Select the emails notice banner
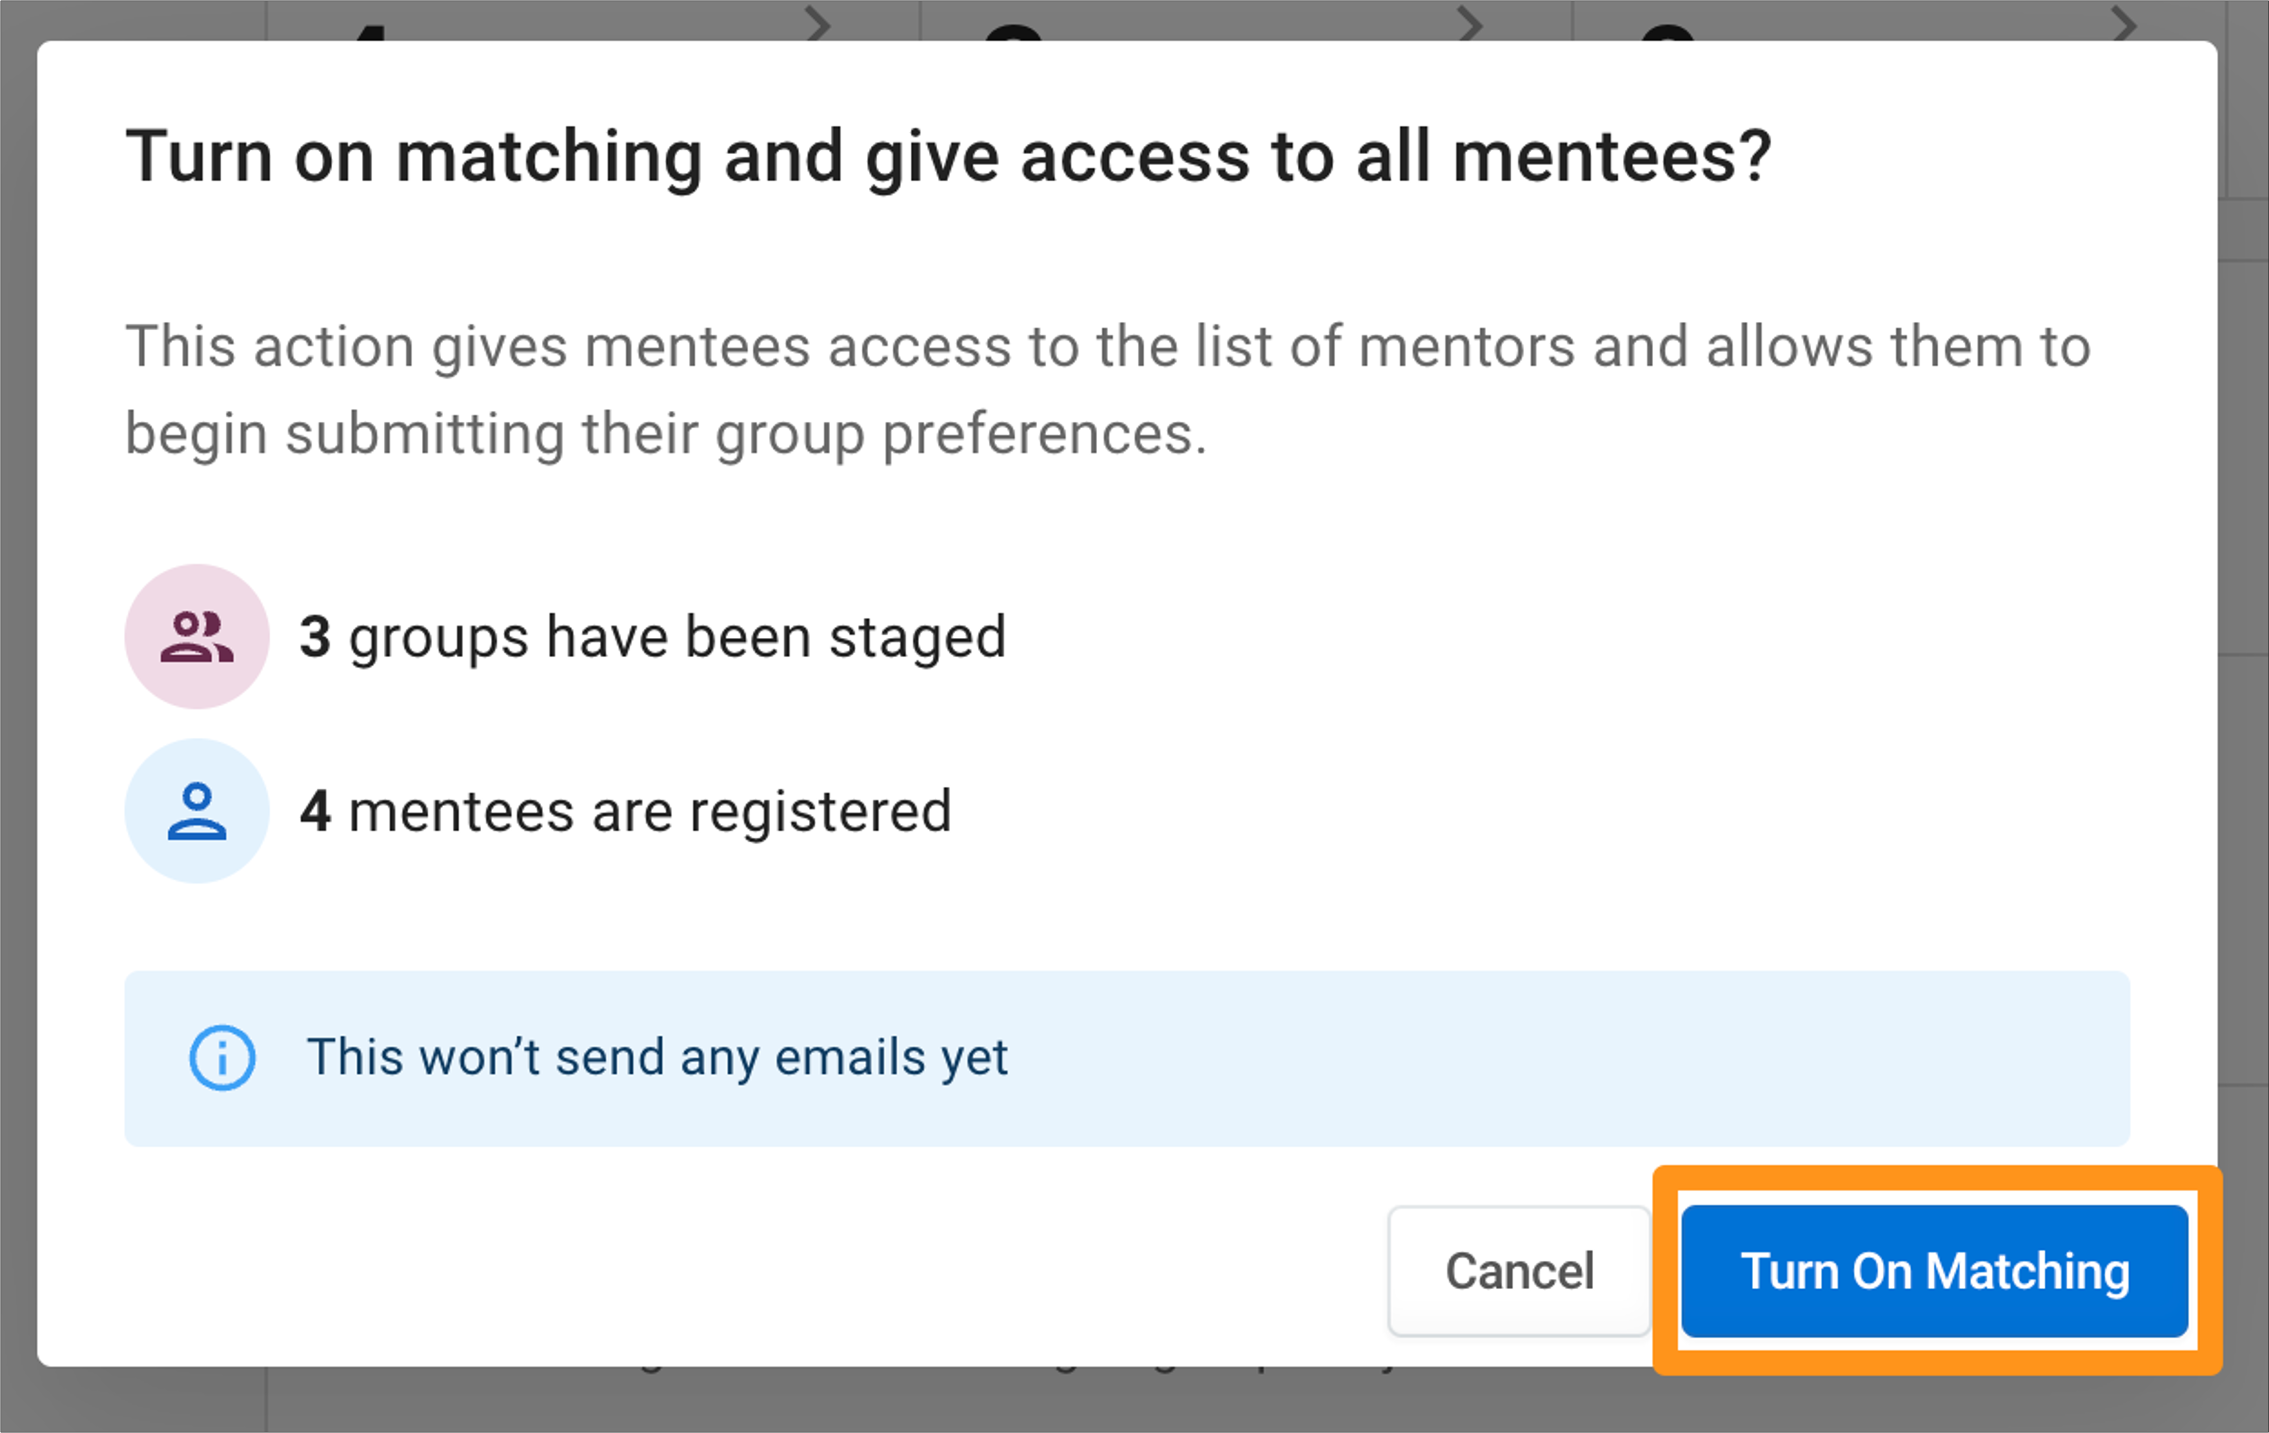The height and width of the screenshot is (1433, 2269). tap(1127, 1058)
